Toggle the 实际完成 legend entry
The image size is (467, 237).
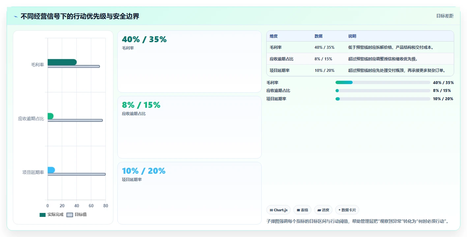coord(51,215)
